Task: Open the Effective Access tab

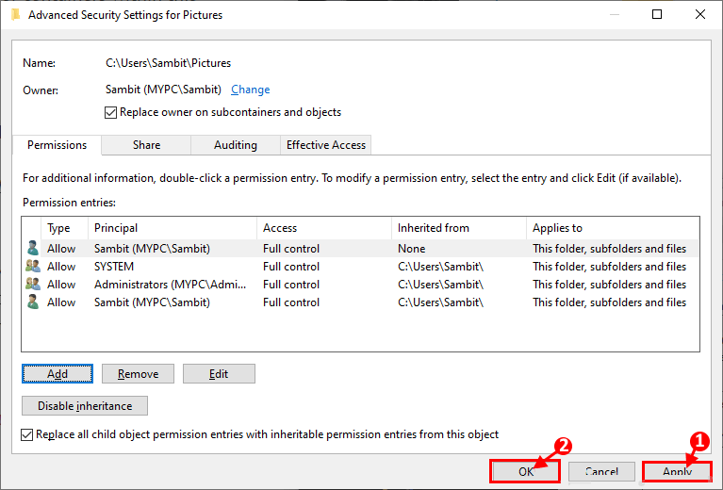Action: (x=325, y=145)
